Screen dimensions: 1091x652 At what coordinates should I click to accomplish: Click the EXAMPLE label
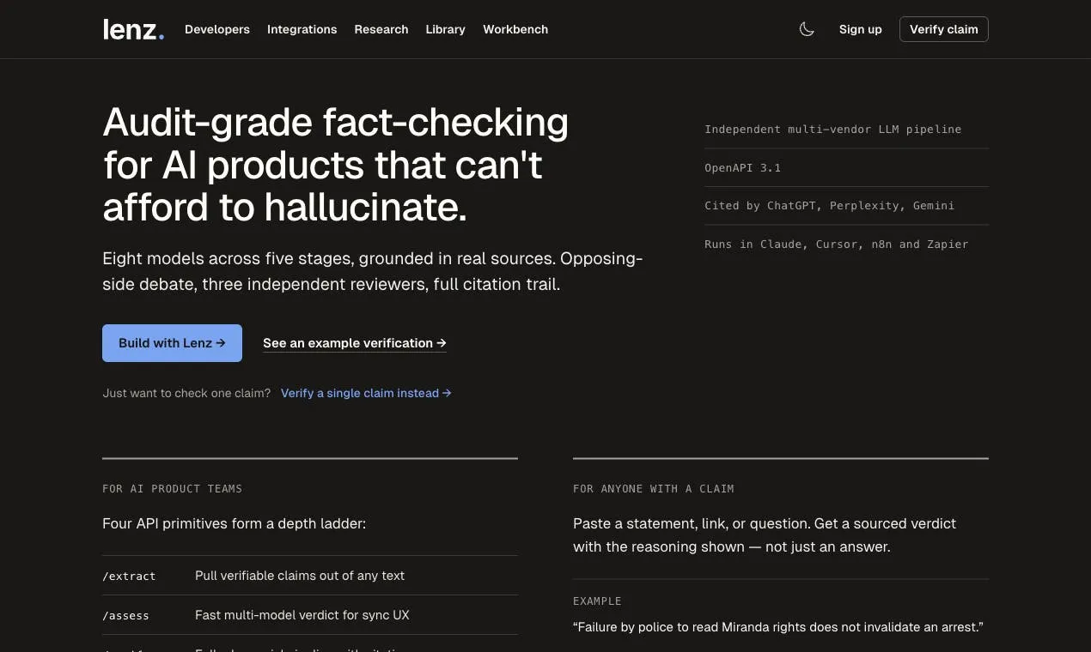click(x=597, y=601)
